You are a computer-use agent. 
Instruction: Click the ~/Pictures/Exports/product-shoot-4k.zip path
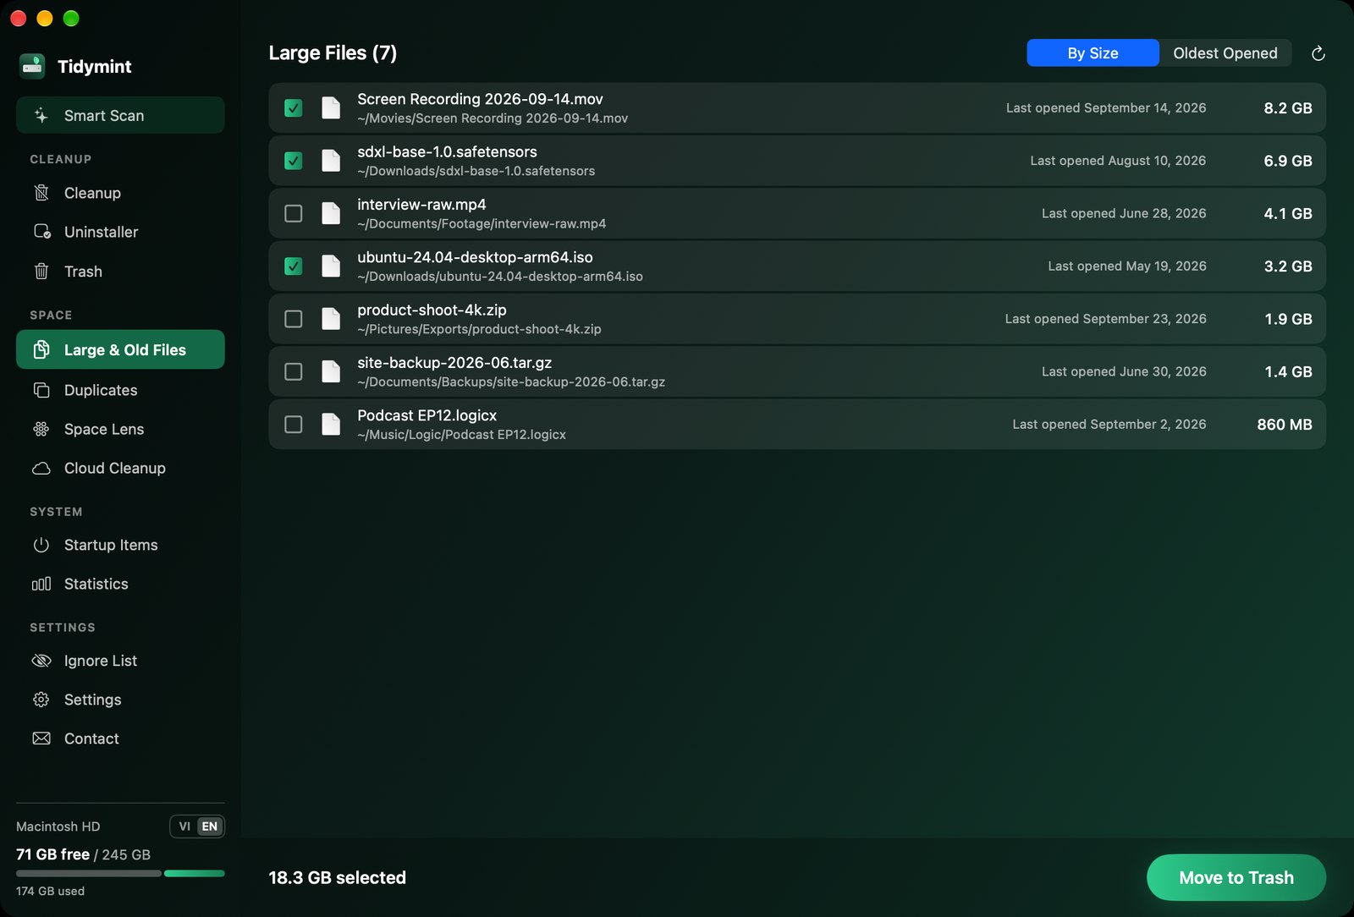tap(479, 329)
